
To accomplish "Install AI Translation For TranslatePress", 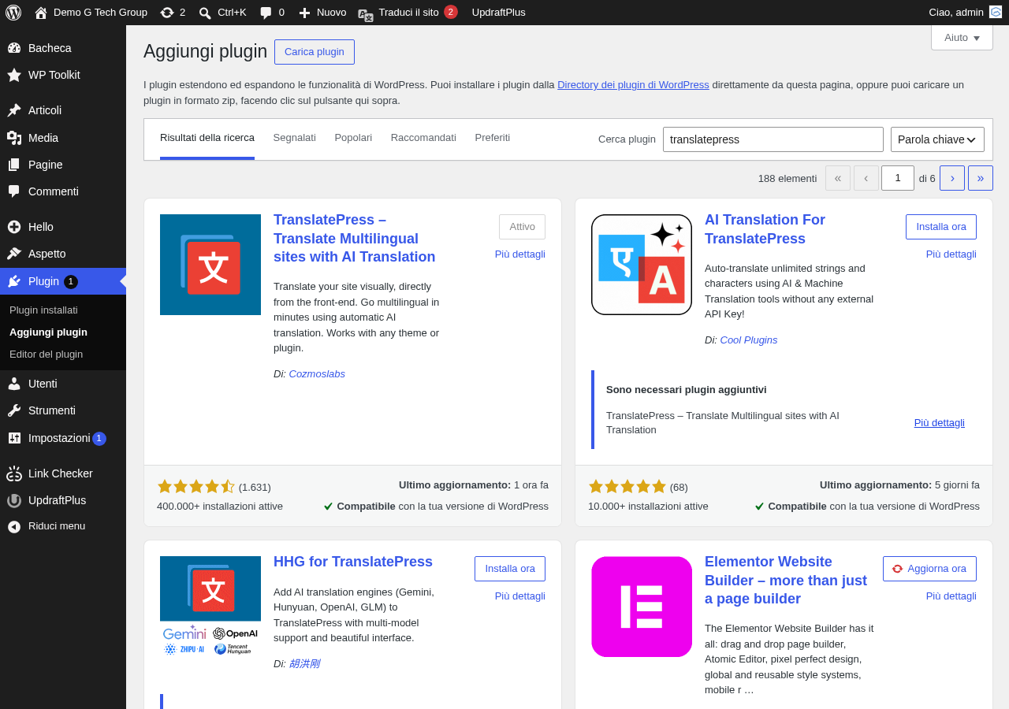I will coord(941,227).
